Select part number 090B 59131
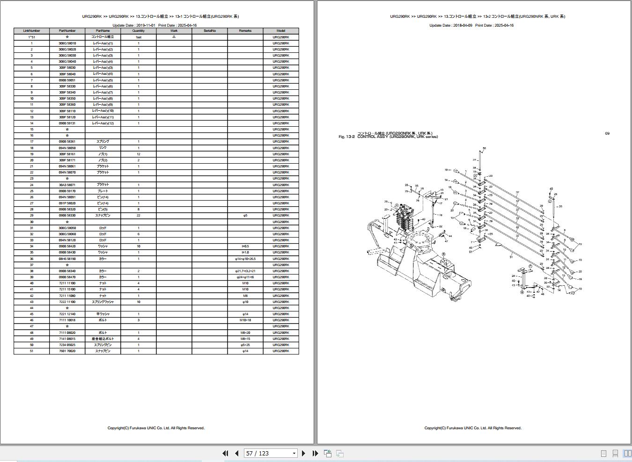632x462 pixels. pos(67,123)
